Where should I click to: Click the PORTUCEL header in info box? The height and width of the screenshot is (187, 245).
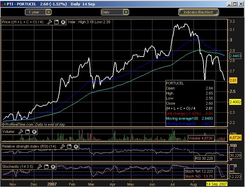point(175,83)
